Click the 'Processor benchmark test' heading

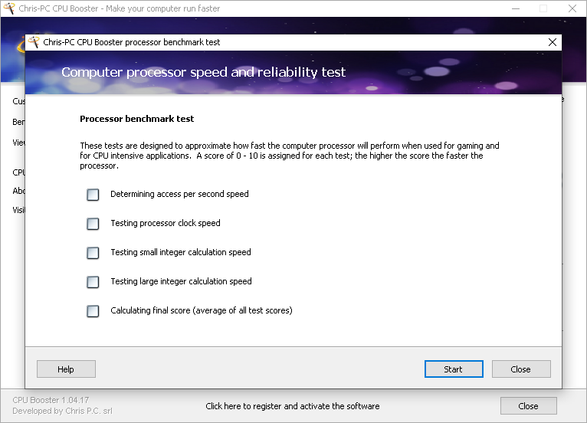136,119
